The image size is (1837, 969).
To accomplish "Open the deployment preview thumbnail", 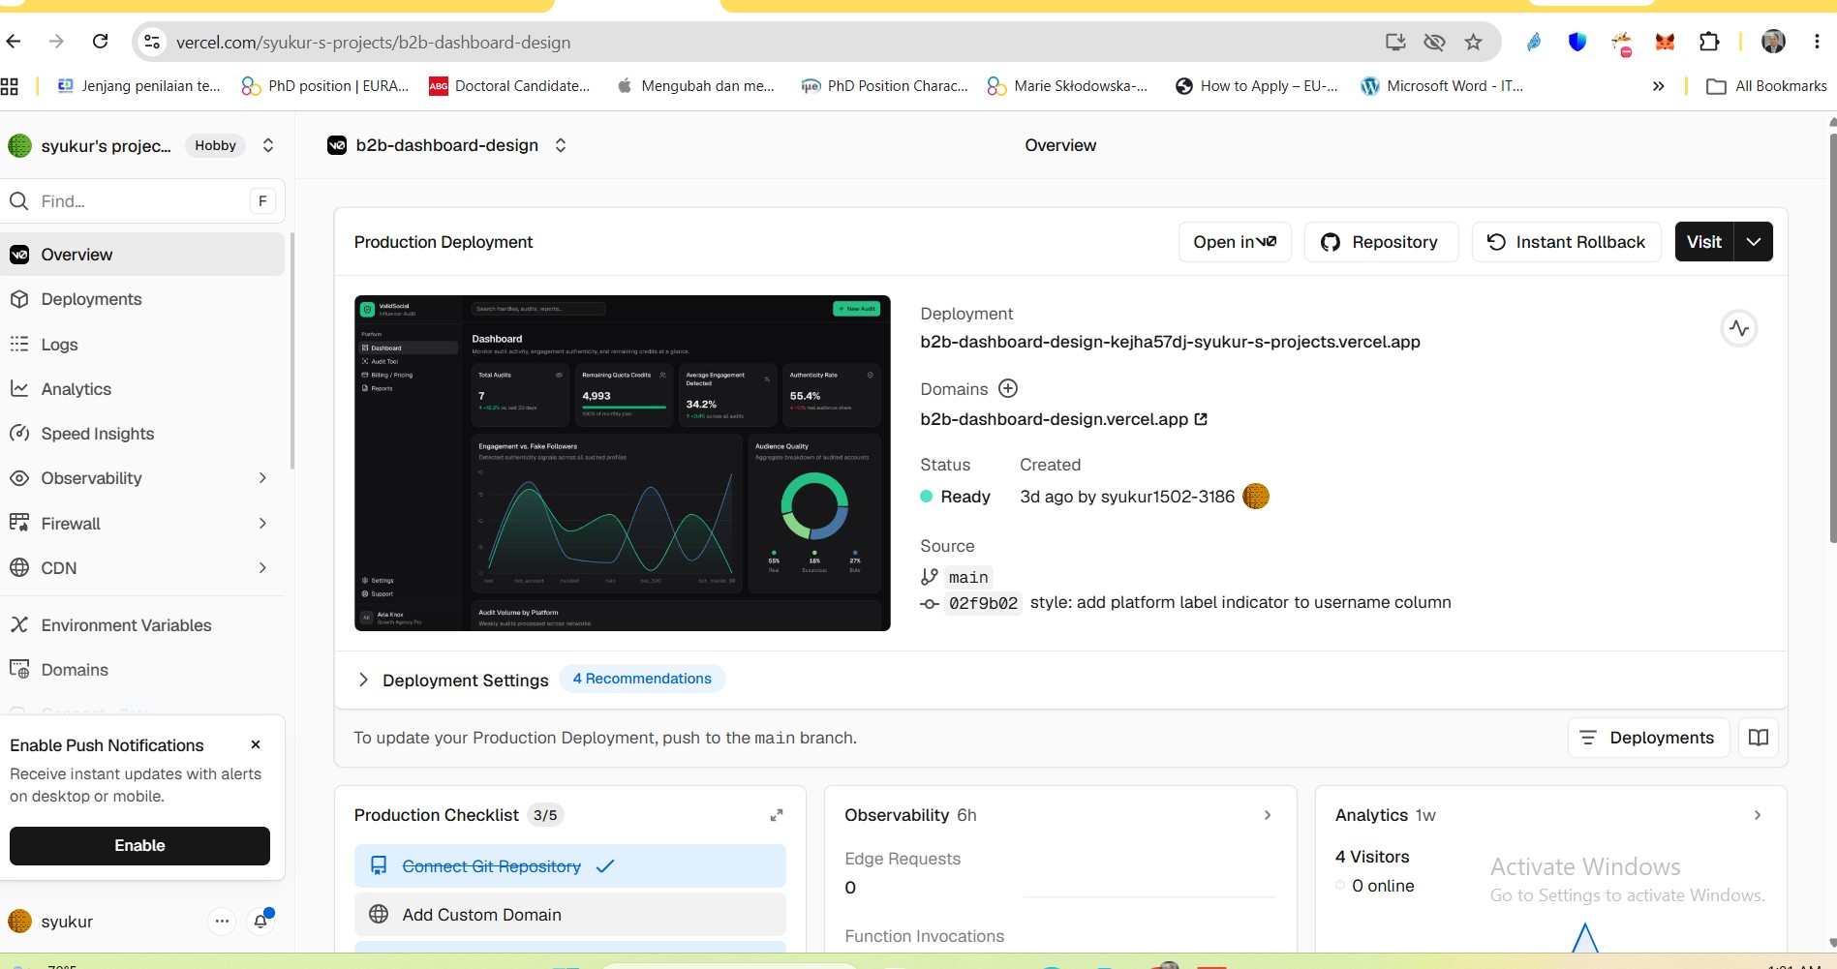I will click(622, 463).
